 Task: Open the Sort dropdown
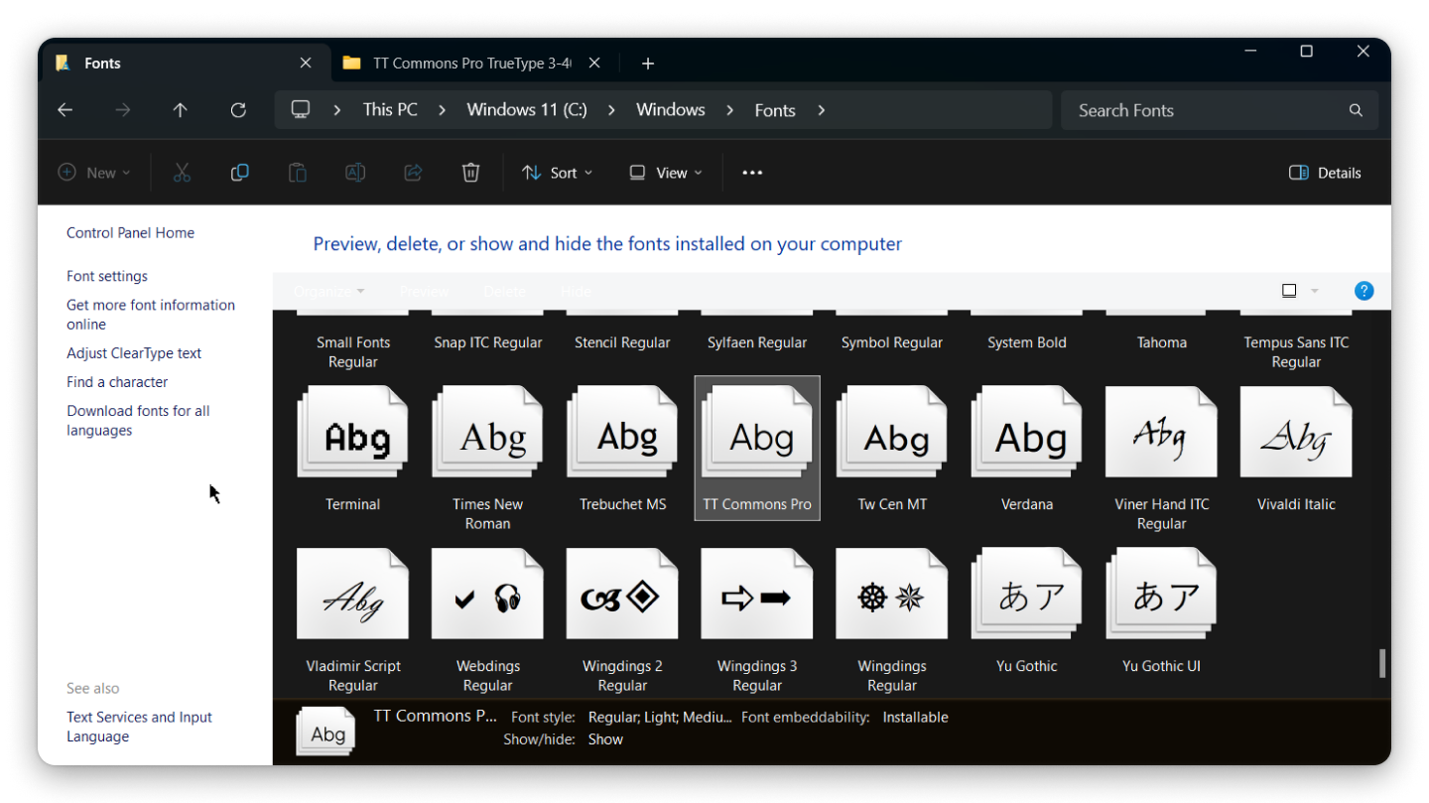coord(558,173)
